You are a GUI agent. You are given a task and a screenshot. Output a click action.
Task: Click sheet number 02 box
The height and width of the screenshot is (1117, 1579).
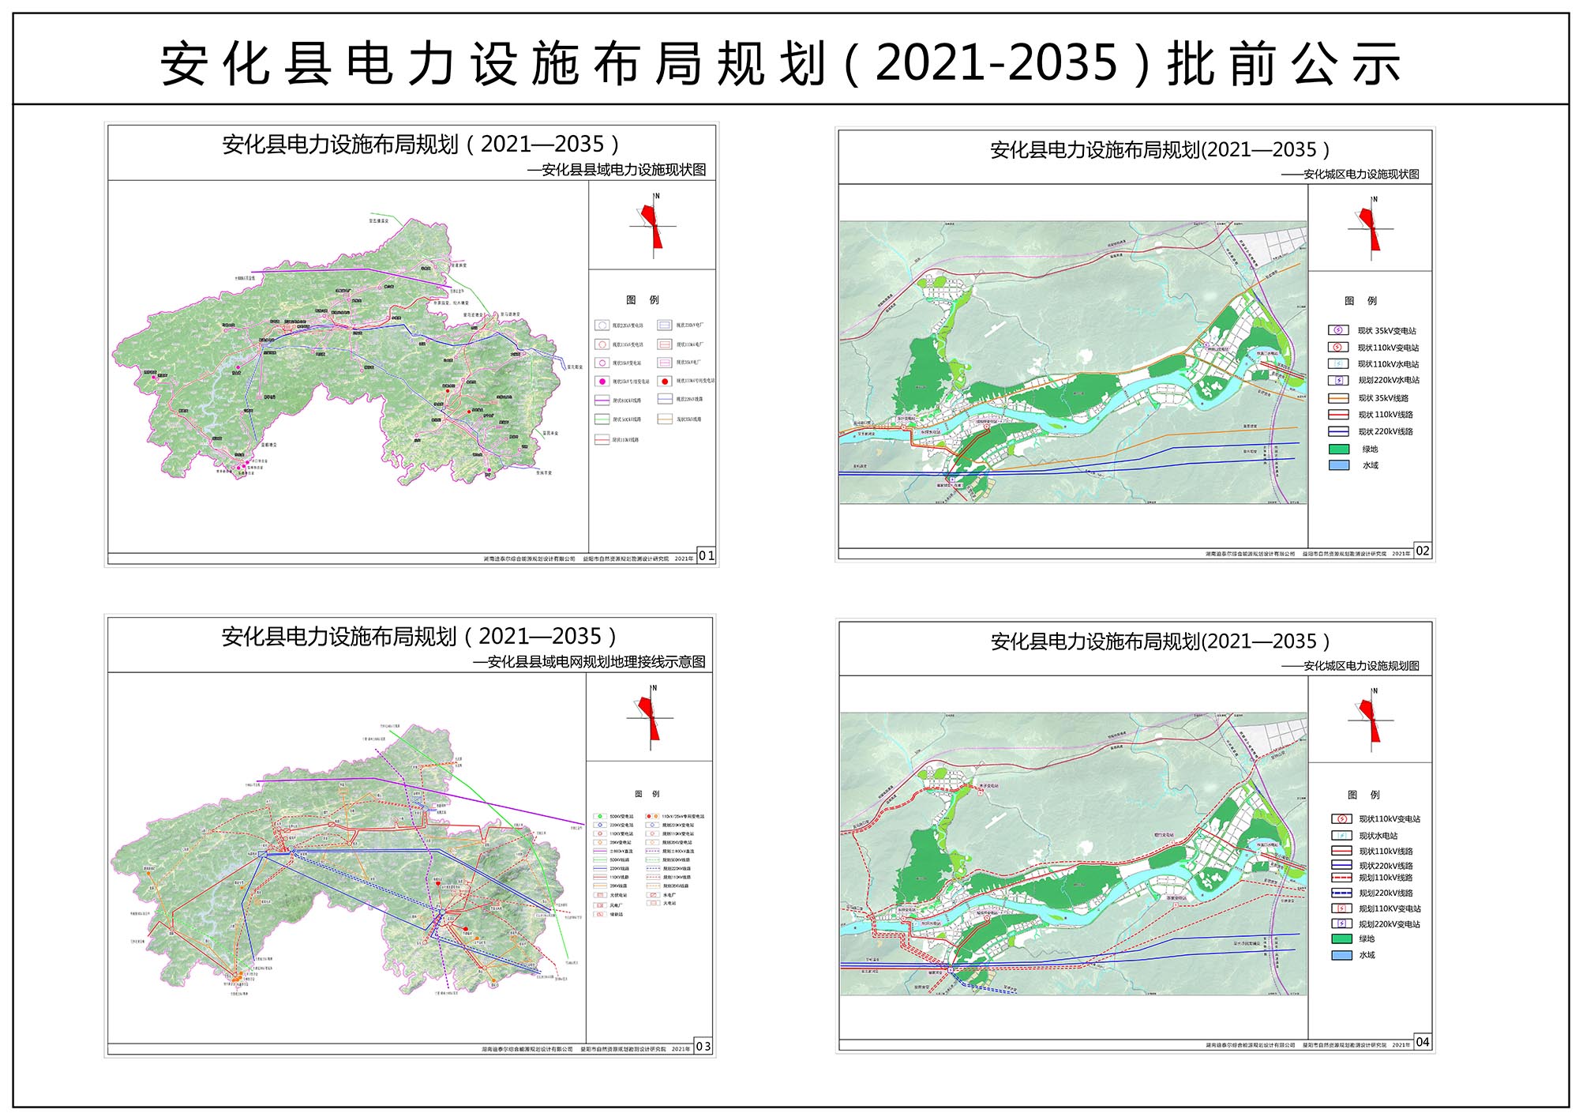point(1422,551)
